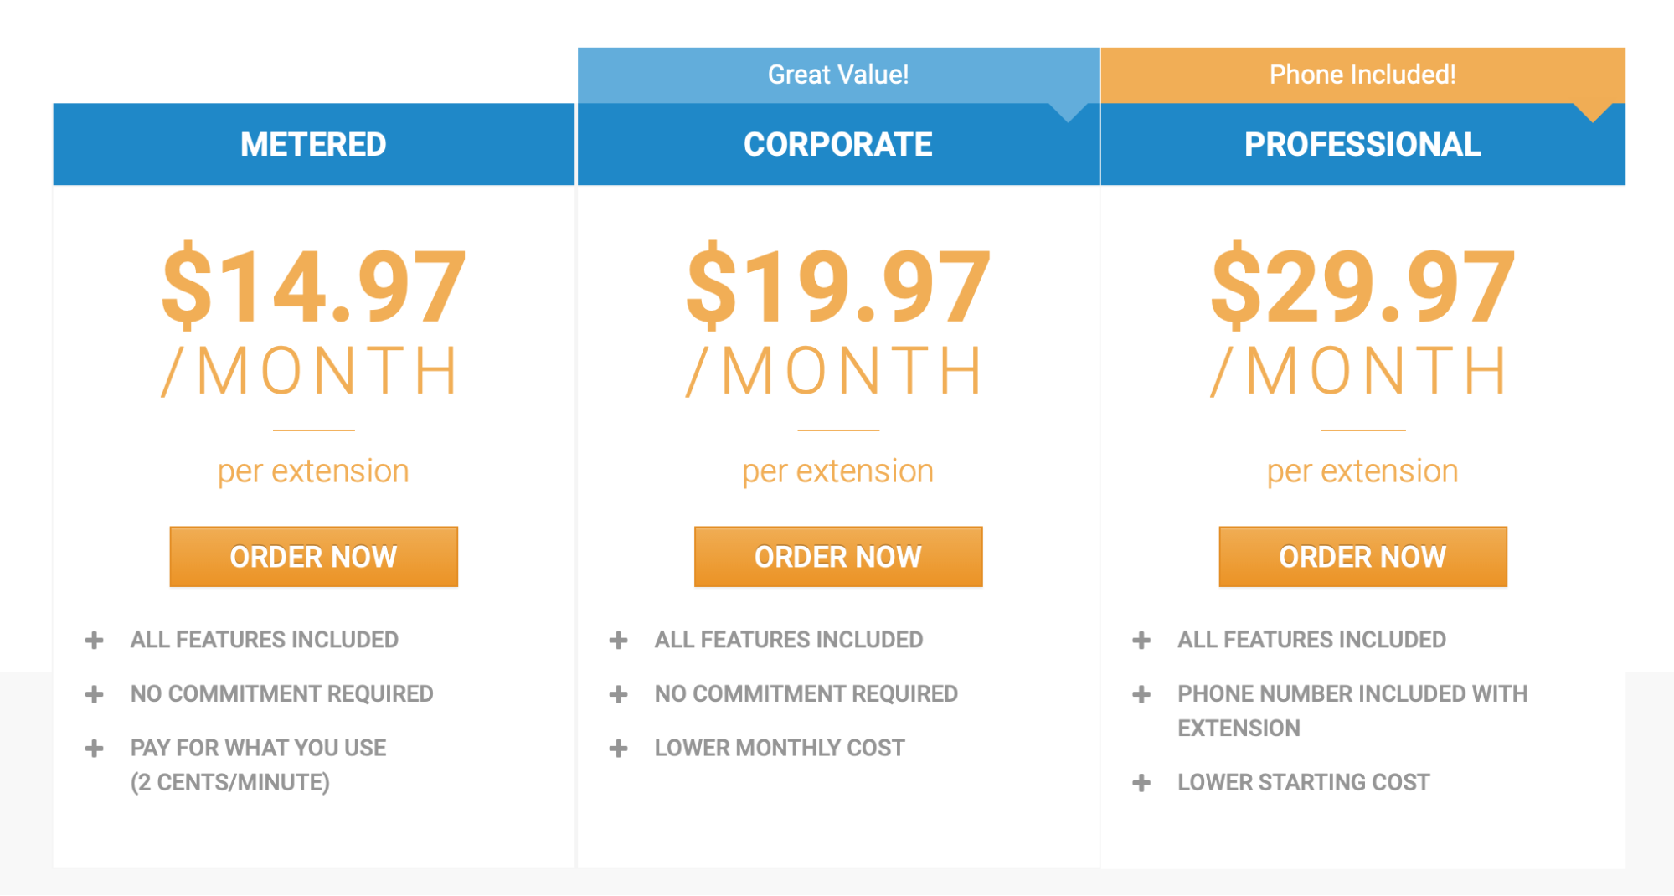Expand the Pay For What You Use plus icon
The height and width of the screenshot is (896, 1674).
click(x=95, y=749)
